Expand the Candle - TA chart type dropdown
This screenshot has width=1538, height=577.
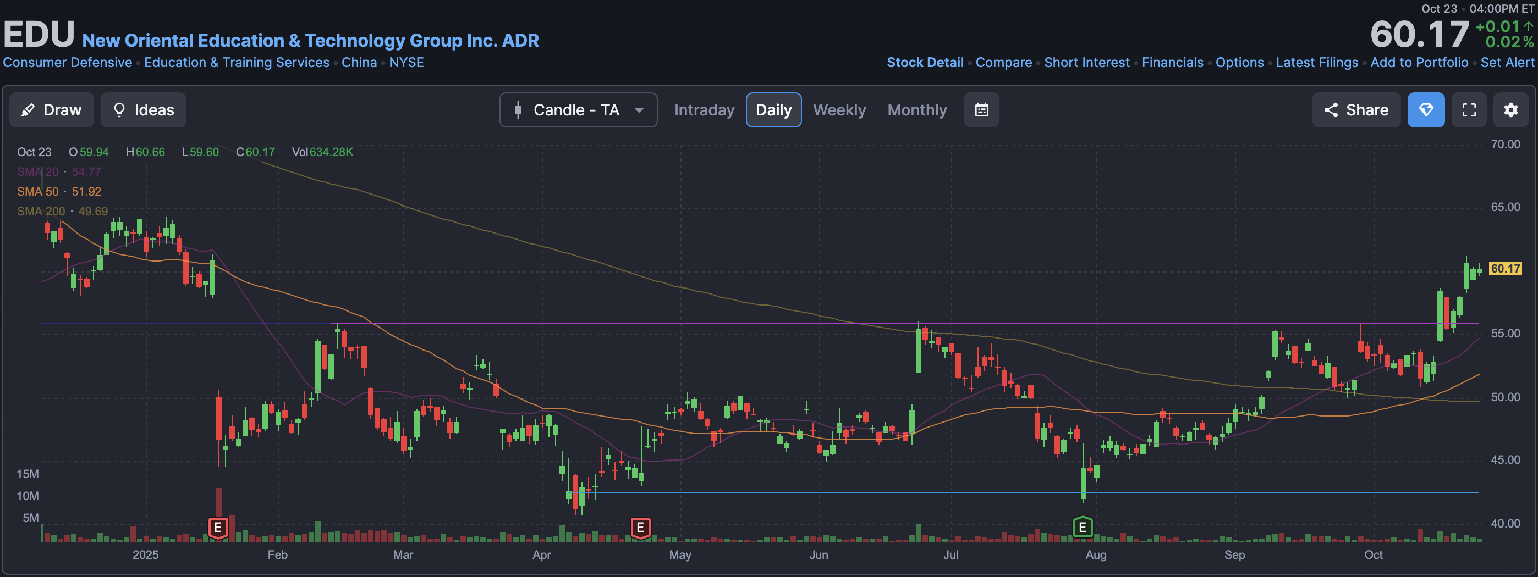tap(578, 110)
